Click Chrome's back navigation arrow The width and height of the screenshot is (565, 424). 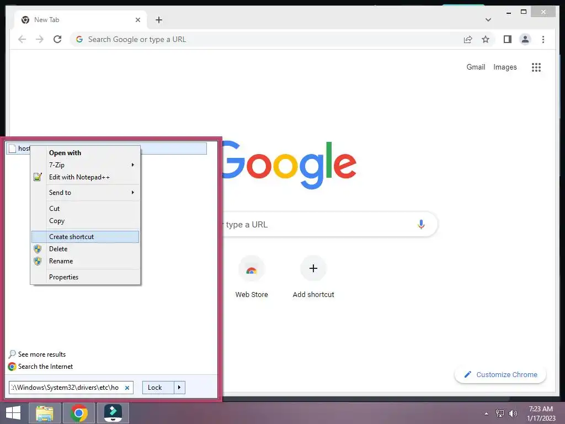22,39
